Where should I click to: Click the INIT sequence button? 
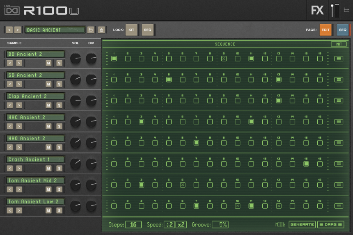[339, 44]
